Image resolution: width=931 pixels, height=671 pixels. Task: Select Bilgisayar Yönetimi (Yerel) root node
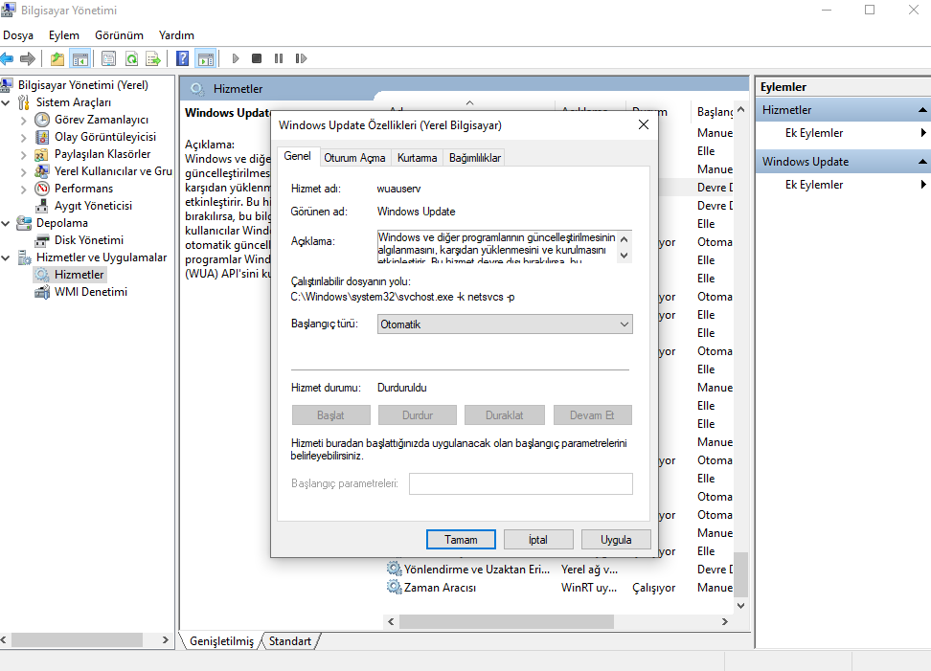coord(83,85)
